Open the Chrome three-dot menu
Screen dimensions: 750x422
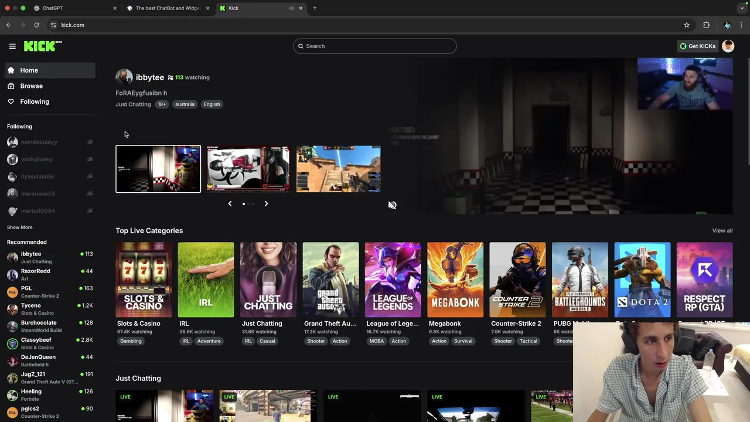(x=742, y=25)
